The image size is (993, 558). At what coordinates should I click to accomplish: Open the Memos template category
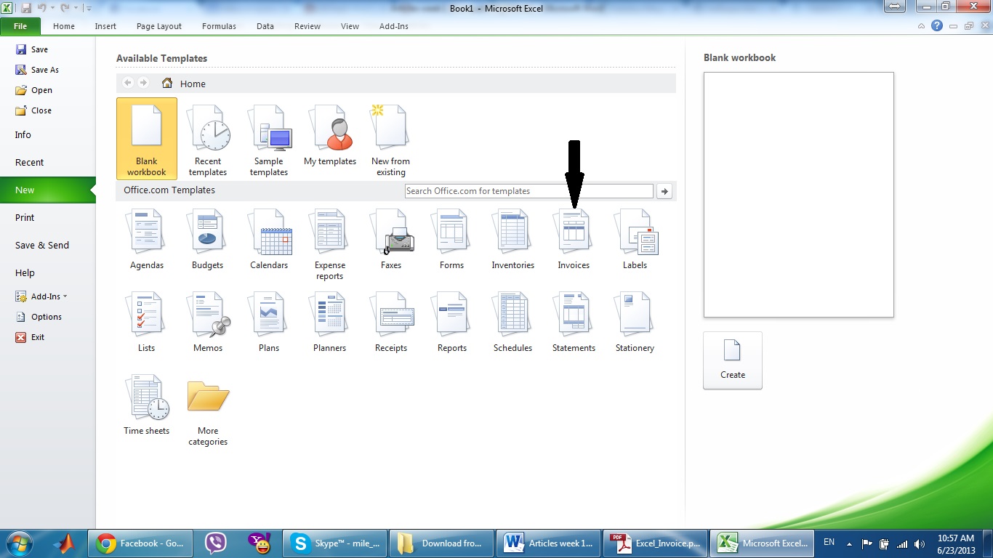[208, 323]
